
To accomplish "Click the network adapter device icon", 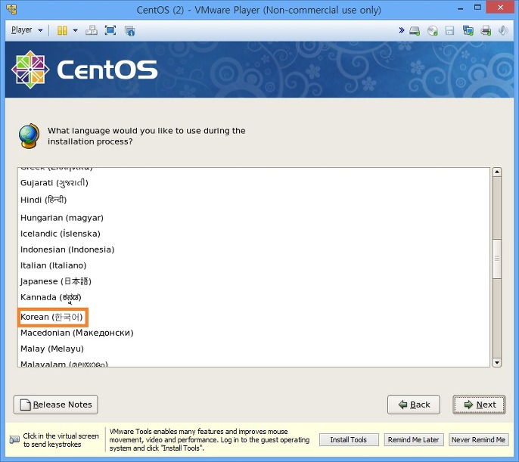I will (468, 31).
